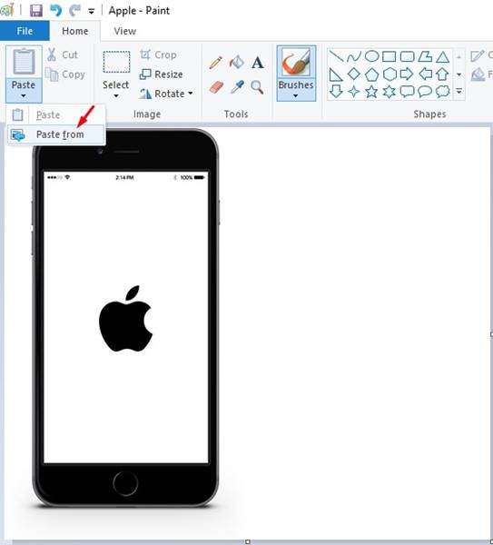The height and width of the screenshot is (545, 493).
Task: Choose the five-point star shape
Action: (371, 92)
